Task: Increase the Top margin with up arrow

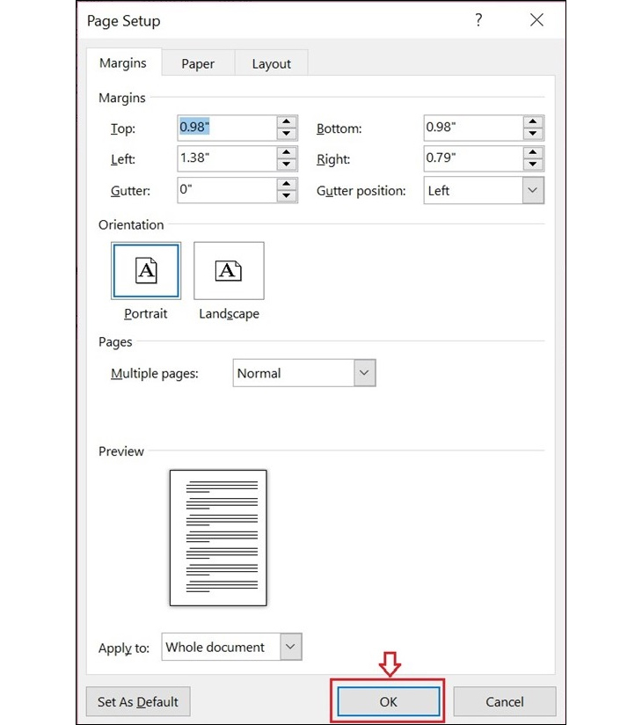Action: coord(287,121)
